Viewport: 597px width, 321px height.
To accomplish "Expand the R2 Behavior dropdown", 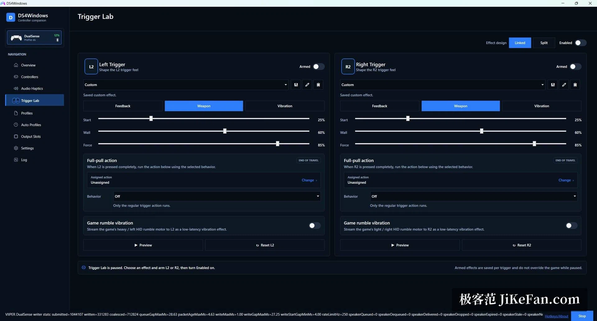I will pyautogui.click(x=474, y=196).
